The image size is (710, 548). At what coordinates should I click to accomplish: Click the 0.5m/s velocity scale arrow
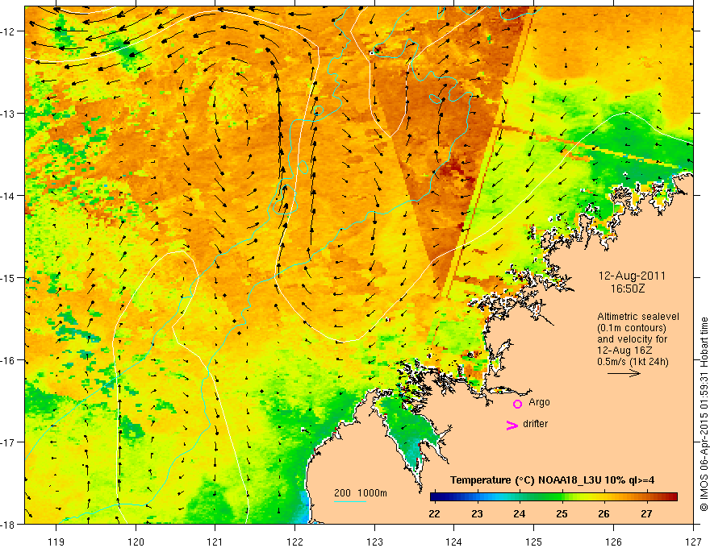point(624,373)
